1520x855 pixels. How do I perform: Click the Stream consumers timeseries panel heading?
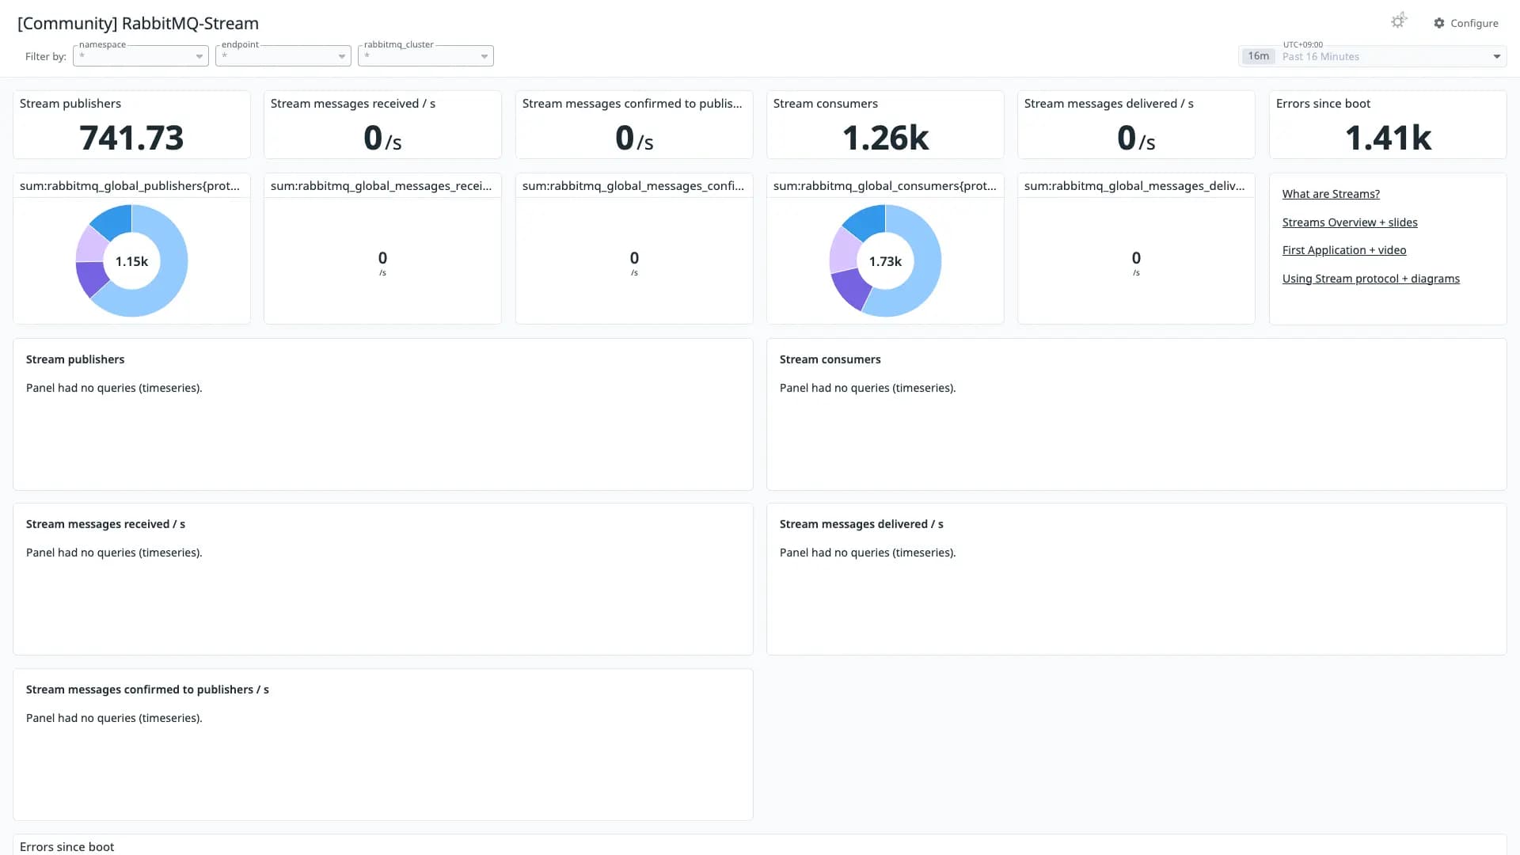coord(830,359)
